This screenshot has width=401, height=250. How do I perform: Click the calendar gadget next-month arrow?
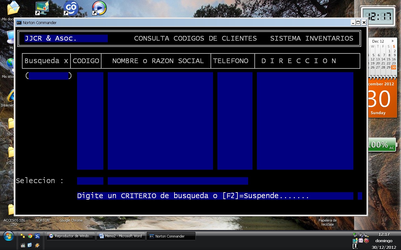pos(393,41)
